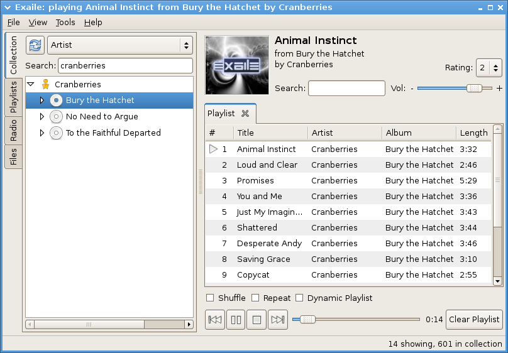Click the Exaile album cover art
The height and width of the screenshot is (353, 508).
[x=237, y=65]
